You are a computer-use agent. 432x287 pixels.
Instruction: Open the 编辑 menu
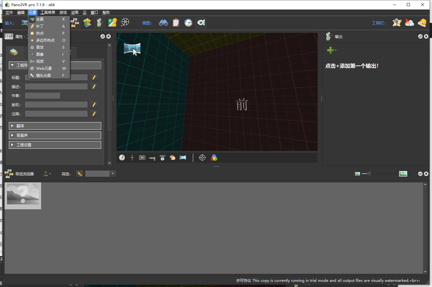pyautogui.click(x=21, y=13)
